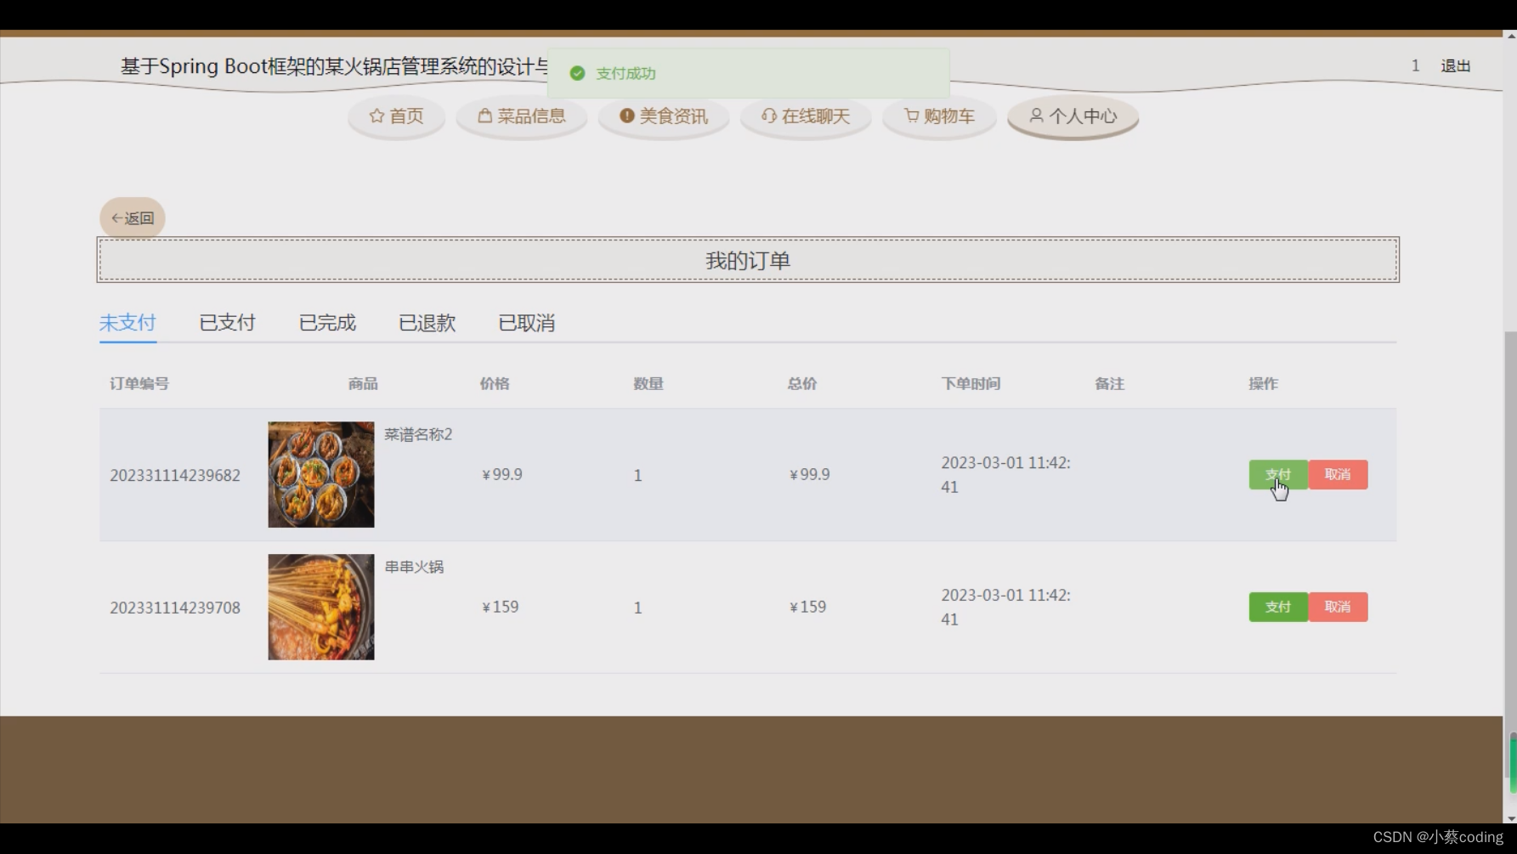Image resolution: width=1517 pixels, height=854 pixels.
Task: Click the 总价 column header
Action: (x=802, y=383)
